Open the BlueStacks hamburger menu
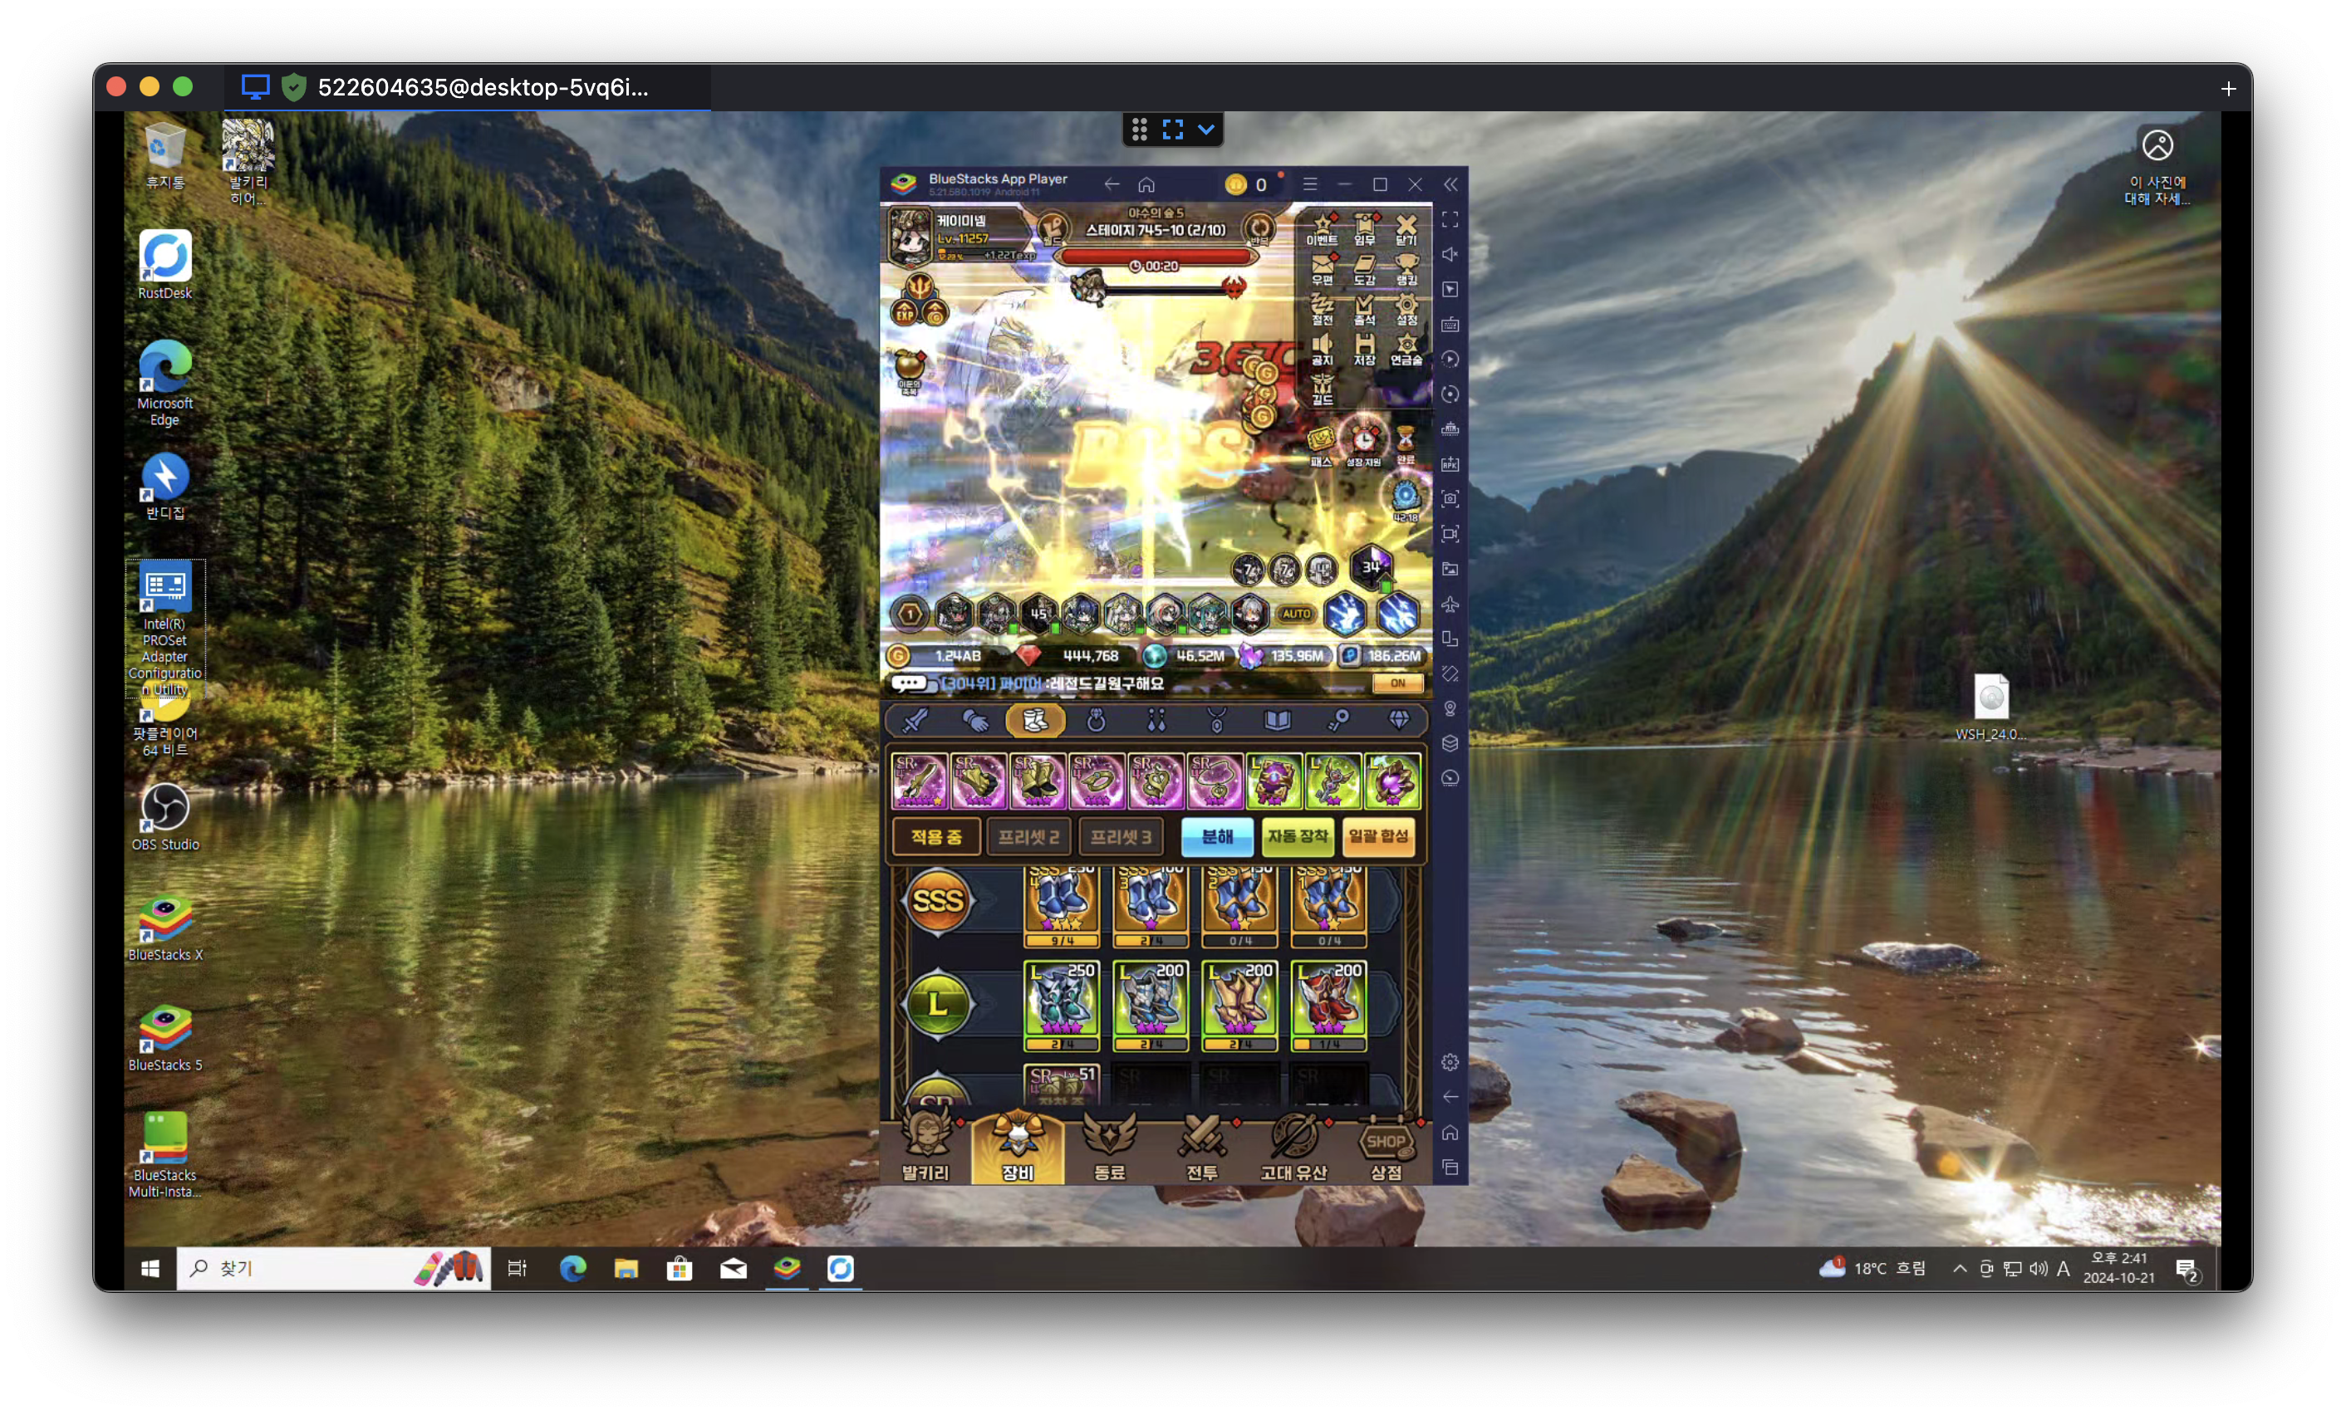This screenshot has width=2346, height=1415. 1310,184
